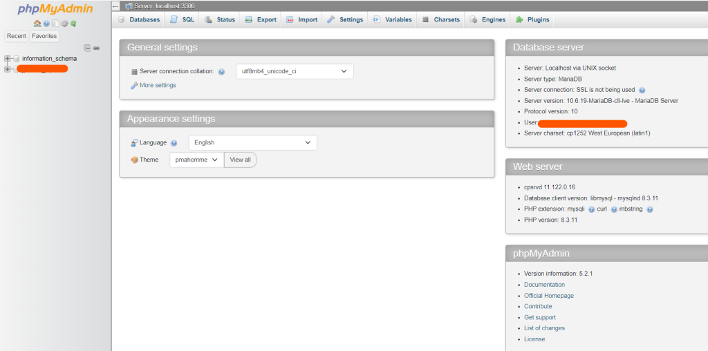This screenshot has height=351, width=708.
Task: Click help icon beside Server connection collation
Action: (221, 72)
